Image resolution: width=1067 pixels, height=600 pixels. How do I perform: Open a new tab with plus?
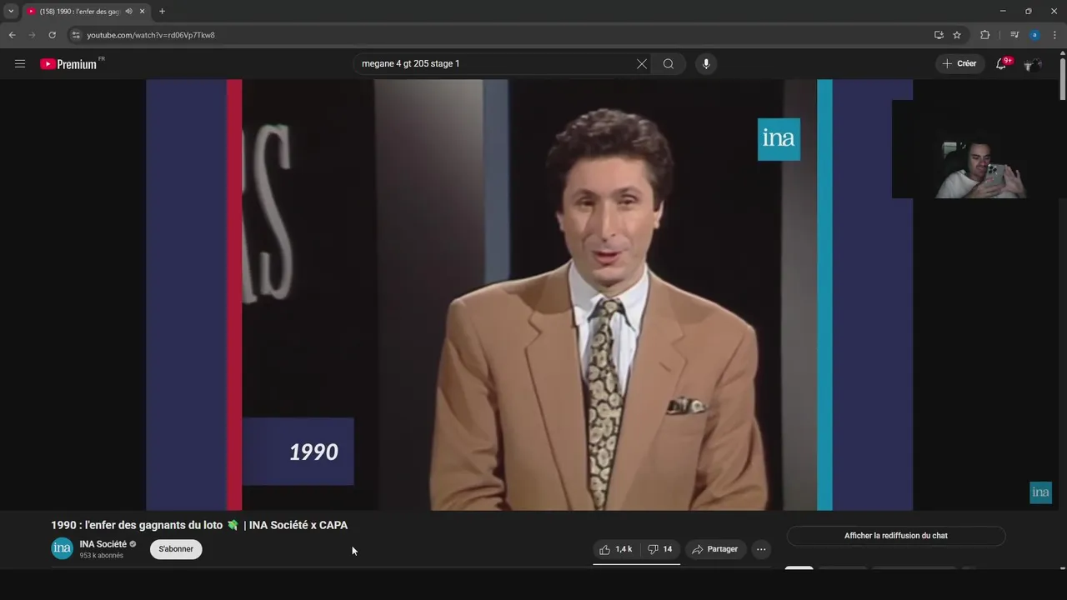click(162, 12)
